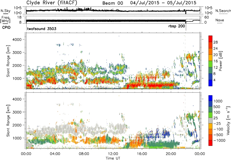Viewport: 231px width, 160px height.
Task: Click the '20:00' time axis tick label
Action: click(171, 154)
